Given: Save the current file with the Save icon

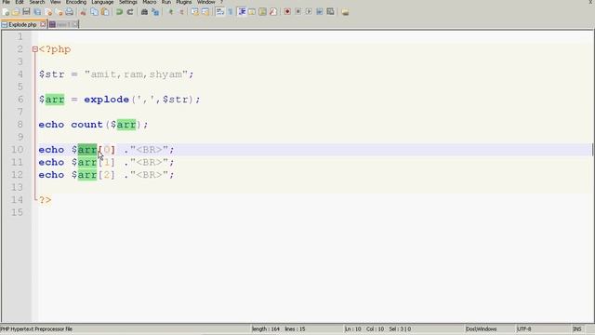Looking at the screenshot, I should [x=26, y=12].
